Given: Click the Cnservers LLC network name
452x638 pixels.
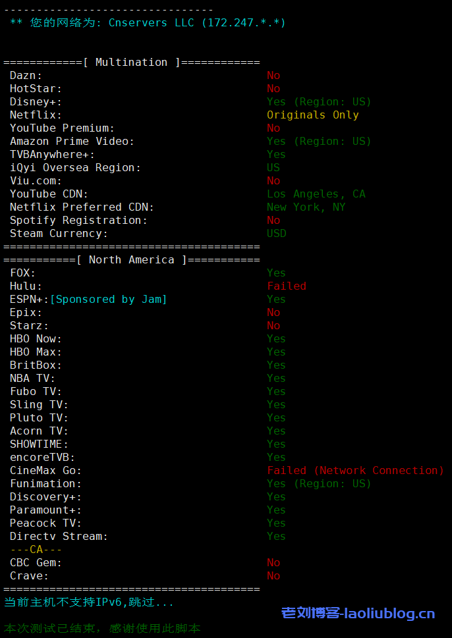Looking at the screenshot, I should 151,23.
